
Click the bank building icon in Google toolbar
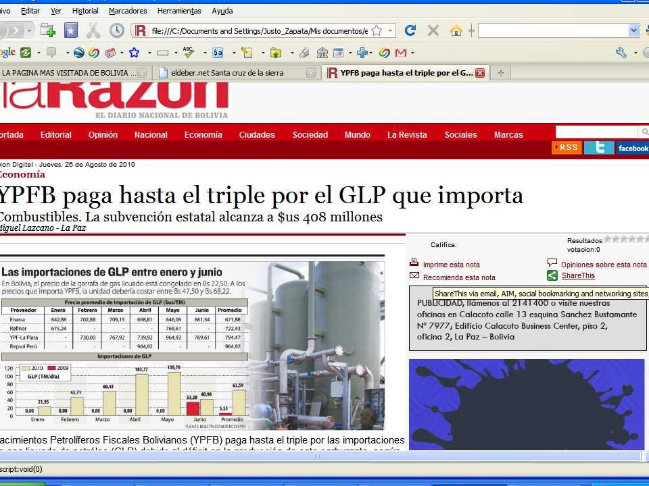[x=322, y=53]
